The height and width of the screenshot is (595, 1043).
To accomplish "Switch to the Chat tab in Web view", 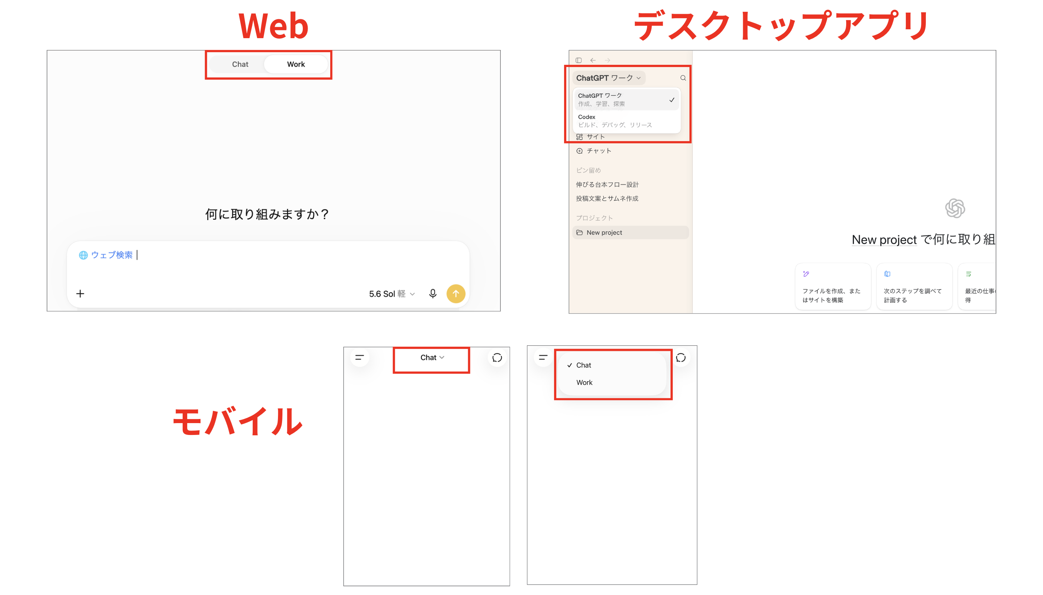I will point(240,64).
